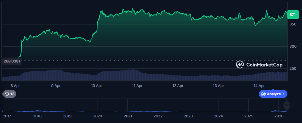
Task: Select 2018 on the overview timeline
Action: tap(37, 116)
